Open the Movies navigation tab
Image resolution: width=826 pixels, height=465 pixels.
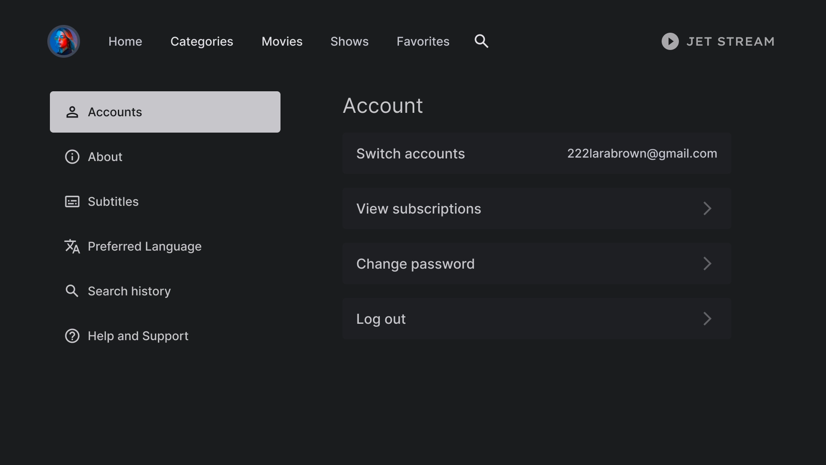tap(282, 41)
